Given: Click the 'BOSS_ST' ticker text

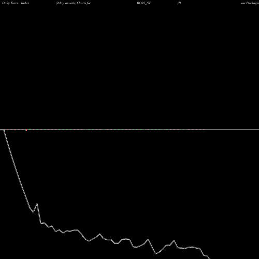Looking at the screenshot, I should (144, 3).
